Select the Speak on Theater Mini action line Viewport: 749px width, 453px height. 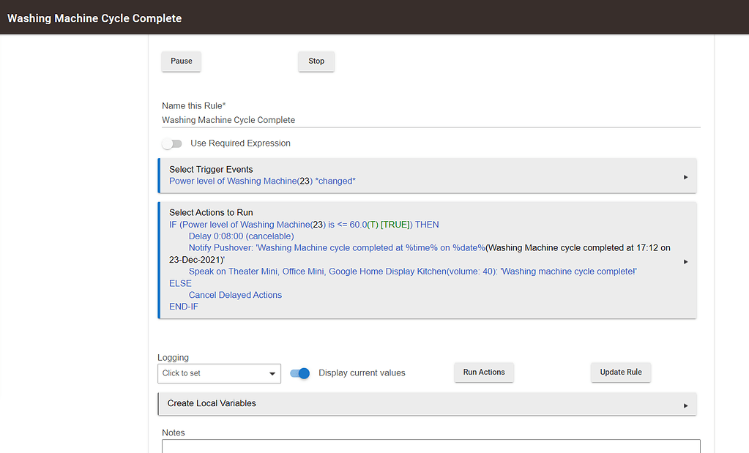[x=412, y=272]
